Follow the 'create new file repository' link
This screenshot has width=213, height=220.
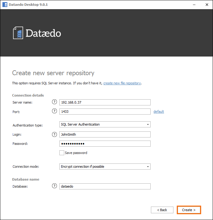coord(122,83)
